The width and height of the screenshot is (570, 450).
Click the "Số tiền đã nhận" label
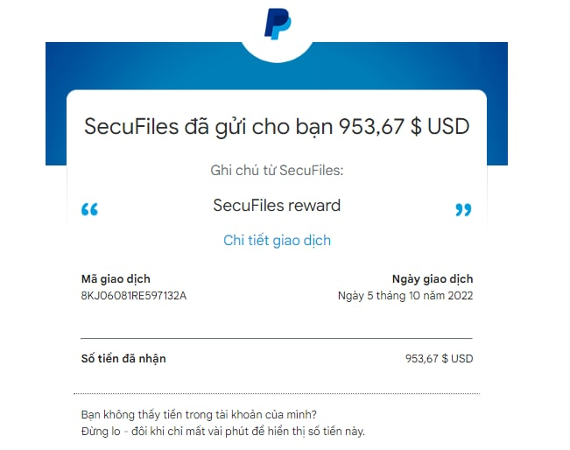[x=123, y=358]
